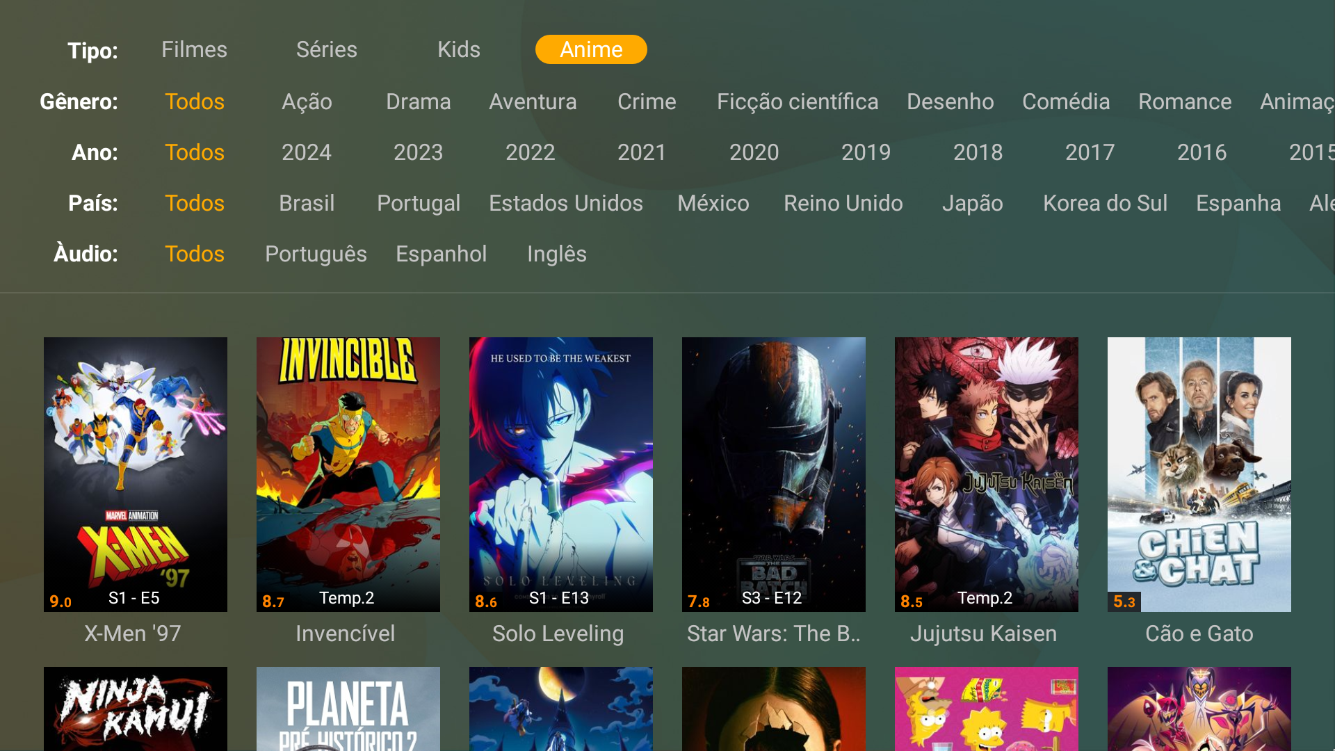Open the Planeta Pré-Histórico 2 poster
Viewport: 1335px width, 751px height.
pyautogui.click(x=348, y=709)
